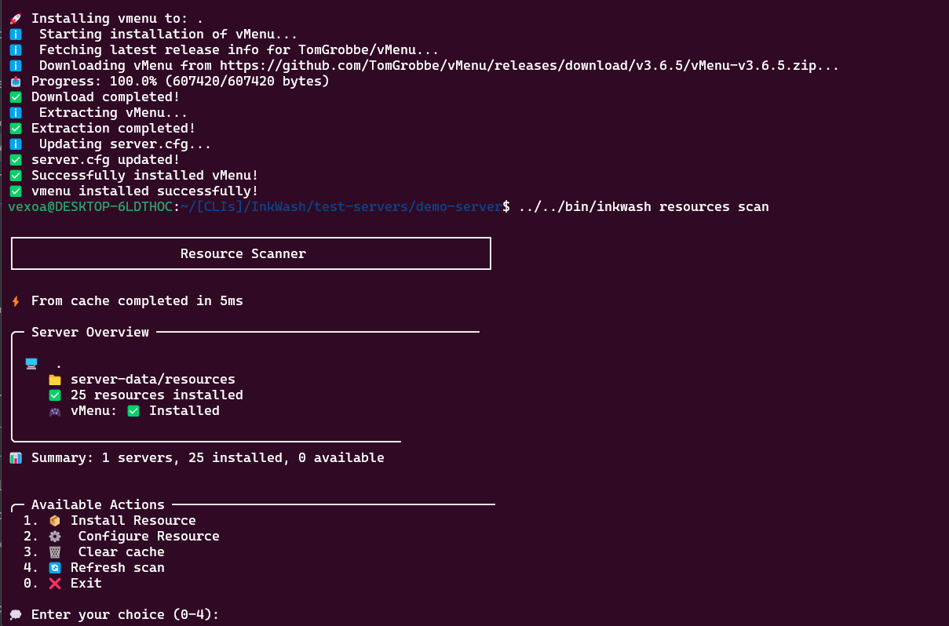Click the computer monitor icon in Server Overview
This screenshot has width=949, height=626.
coord(31,363)
